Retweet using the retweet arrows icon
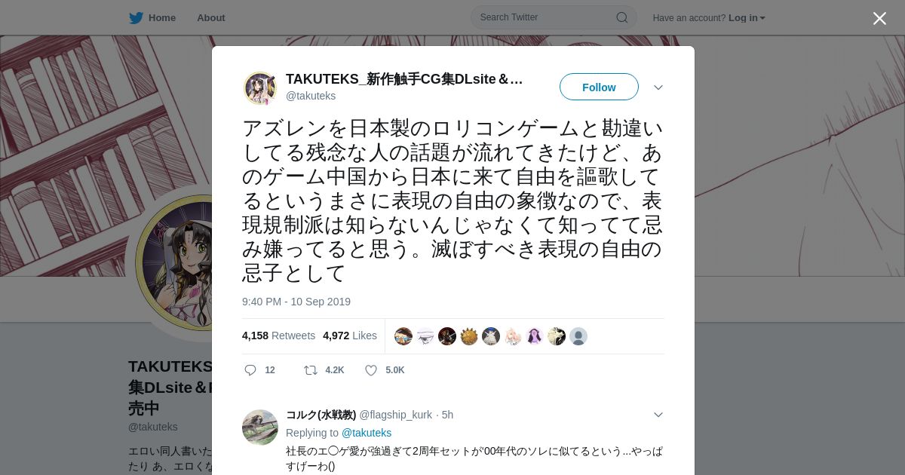905x475 pixels. [x=310, y=370]
